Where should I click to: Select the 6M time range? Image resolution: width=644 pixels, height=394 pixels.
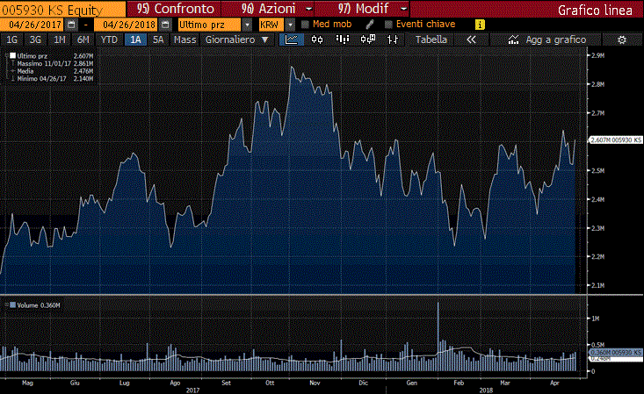pos(83,39)
